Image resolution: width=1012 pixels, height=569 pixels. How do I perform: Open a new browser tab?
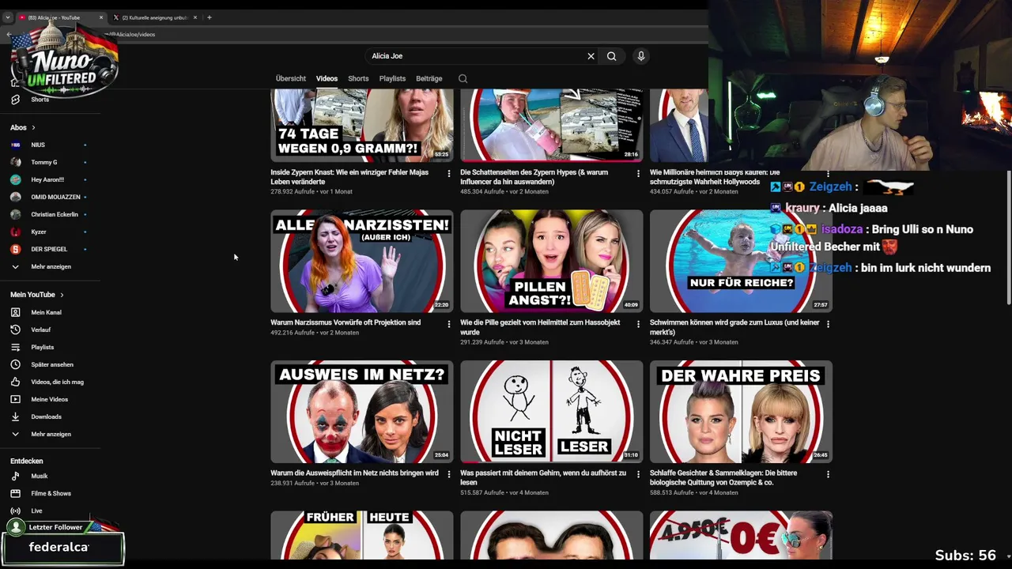pos(210,17)
